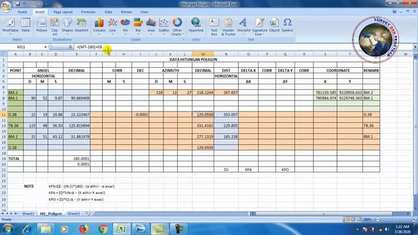Insert a PivotTable from the ribbon
The height and width of the screenshot is (235, 418).
click(x=10, y=26)
